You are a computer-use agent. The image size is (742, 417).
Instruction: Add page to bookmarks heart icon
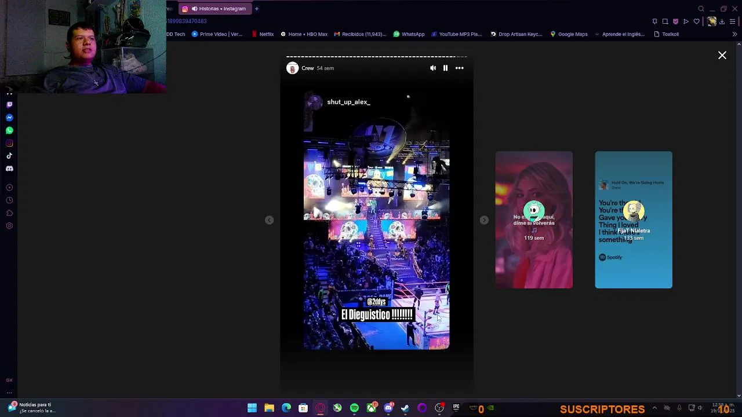[x=696, y=21]
